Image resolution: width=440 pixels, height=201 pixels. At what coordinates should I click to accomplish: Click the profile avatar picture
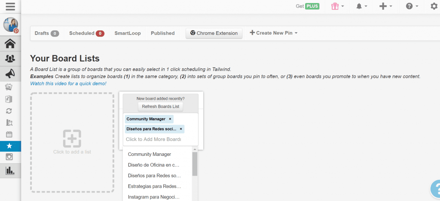point(11,25)
